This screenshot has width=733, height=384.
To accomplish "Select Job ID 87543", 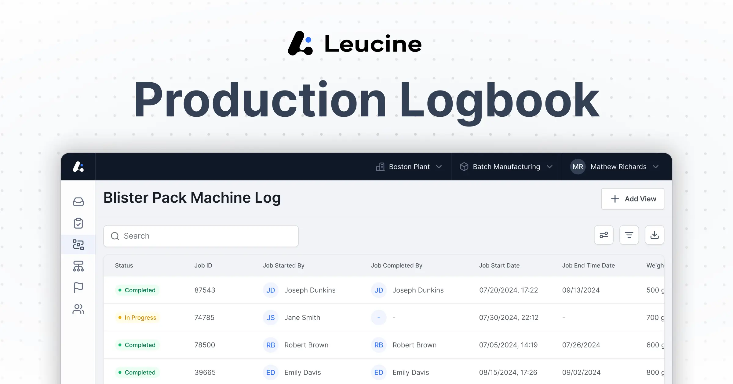I will point(205,290).
